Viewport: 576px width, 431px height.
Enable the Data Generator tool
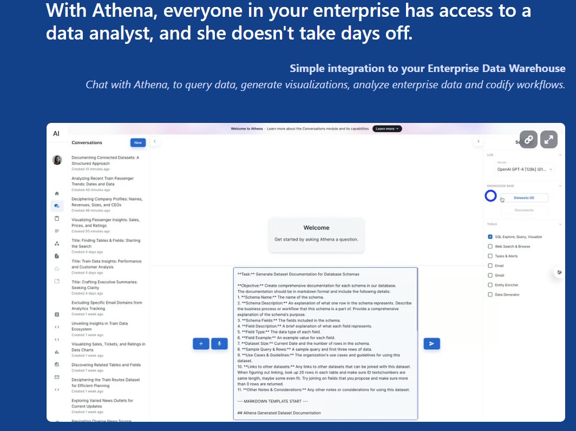(x=490, y=295)
